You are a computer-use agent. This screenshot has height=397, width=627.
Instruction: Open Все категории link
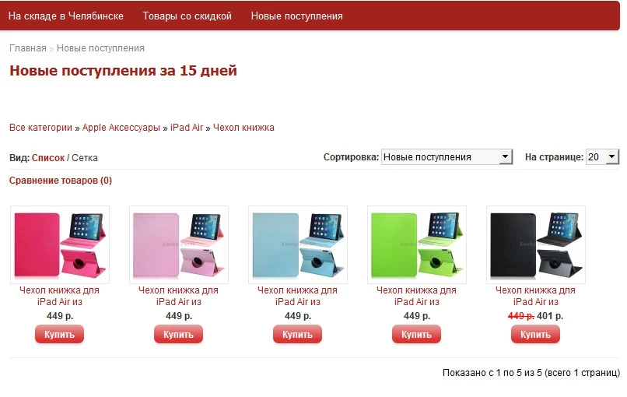coord(40,128)
